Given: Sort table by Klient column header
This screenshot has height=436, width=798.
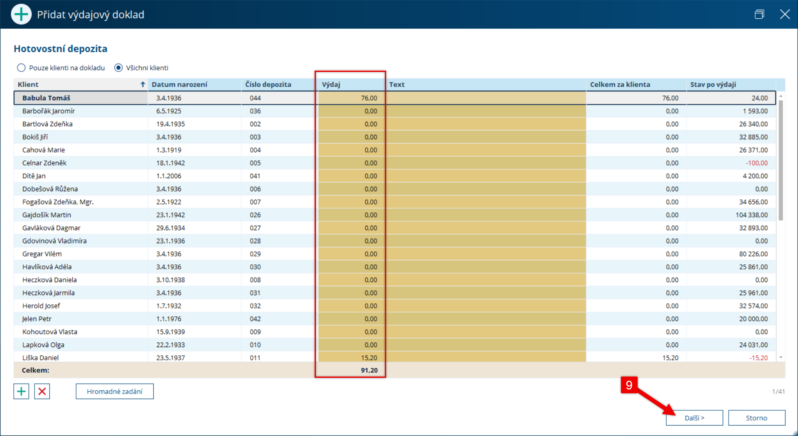Looking at the screenshot, I should 81,84.
